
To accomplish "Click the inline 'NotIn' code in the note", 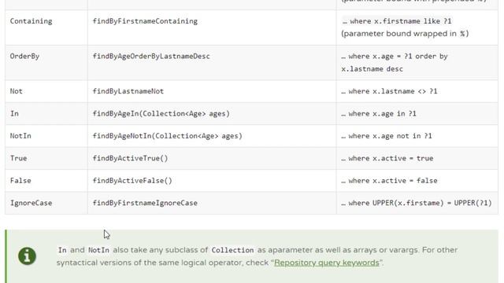I will (98, 250).
